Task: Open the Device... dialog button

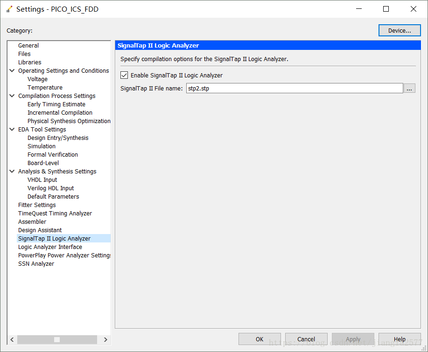Action: tap(400, 30)
